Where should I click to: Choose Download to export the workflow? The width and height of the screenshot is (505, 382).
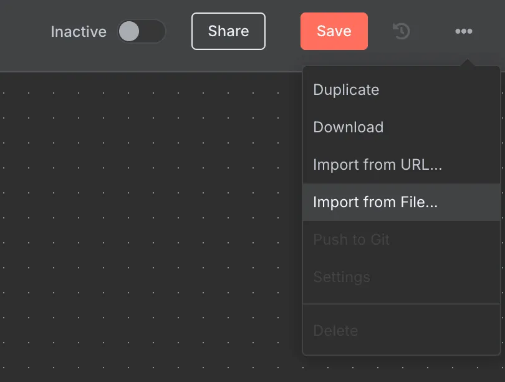pos(348,127)
